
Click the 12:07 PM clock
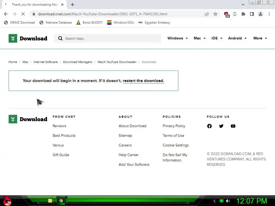252,201
